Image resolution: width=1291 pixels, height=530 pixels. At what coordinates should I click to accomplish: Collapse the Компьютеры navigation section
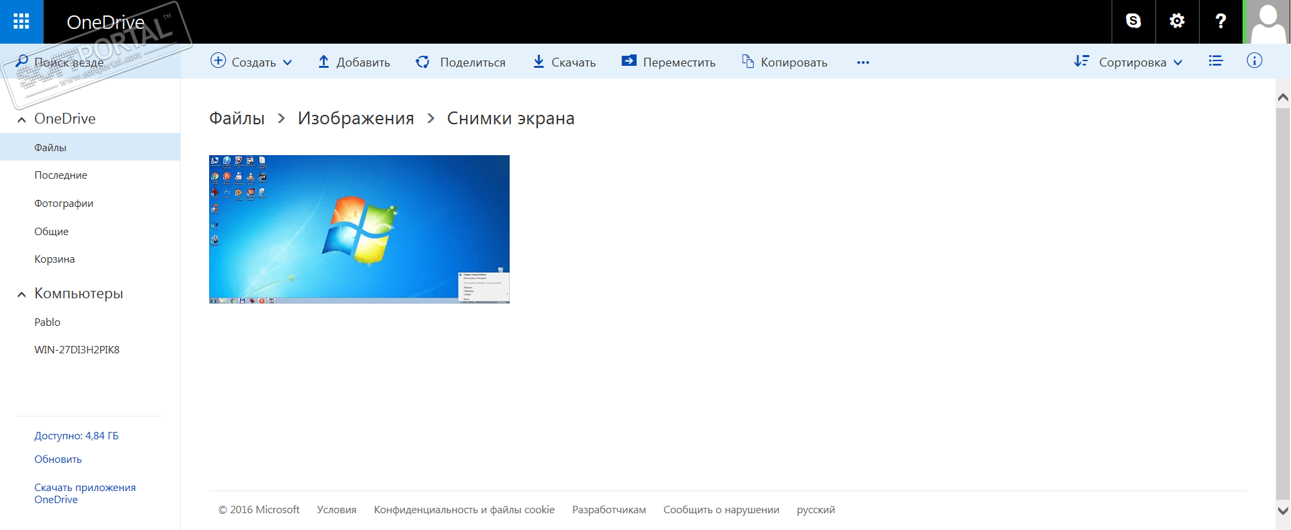point(22,294)
